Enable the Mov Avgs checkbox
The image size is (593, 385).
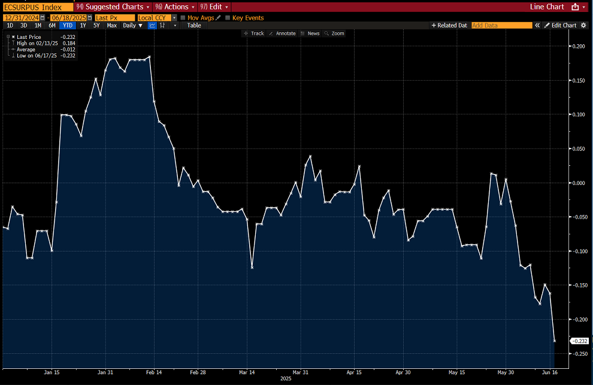click(x=183, y=18)
